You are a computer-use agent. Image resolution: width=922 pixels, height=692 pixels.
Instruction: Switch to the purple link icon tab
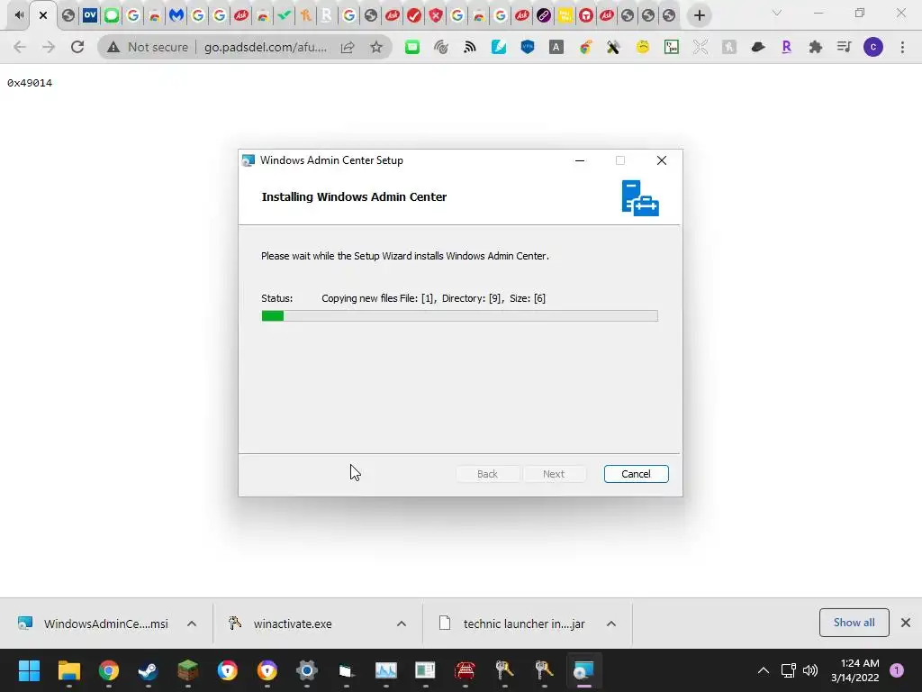pyautogui.click(x=544, y=15)
